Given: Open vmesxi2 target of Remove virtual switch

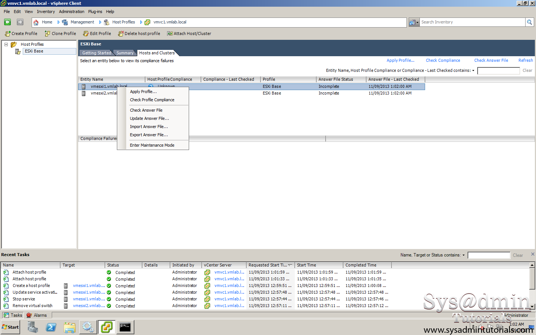Looking at the screenshot, I should (x=89, y=306).
